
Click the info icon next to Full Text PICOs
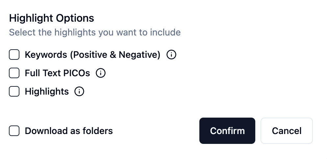(x=101, y=73)
